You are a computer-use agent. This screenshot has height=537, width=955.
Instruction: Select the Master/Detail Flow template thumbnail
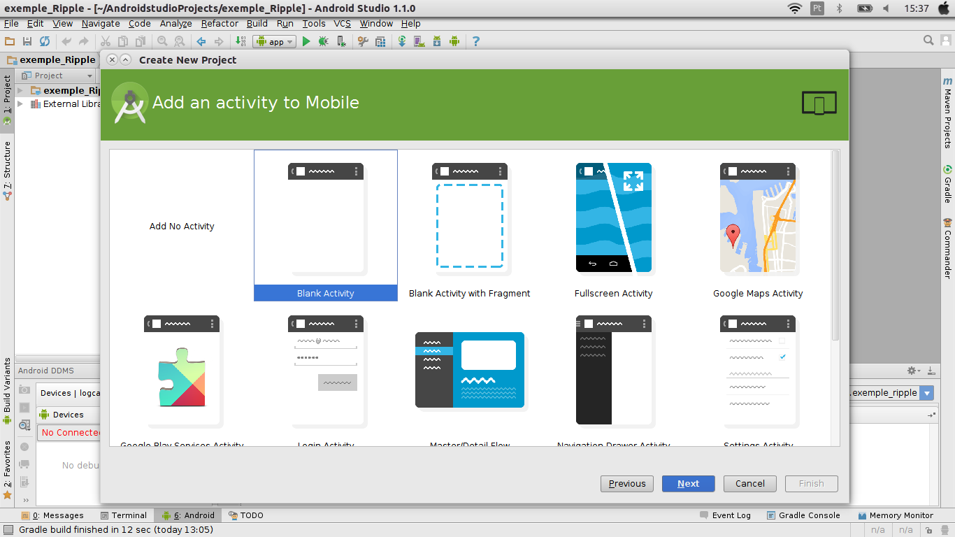pos(470,371)
